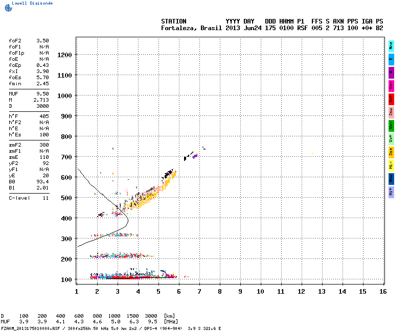Click the 400 km height axis label
The width and height of the screenshot is (409, 332).
tap(66, 219)
